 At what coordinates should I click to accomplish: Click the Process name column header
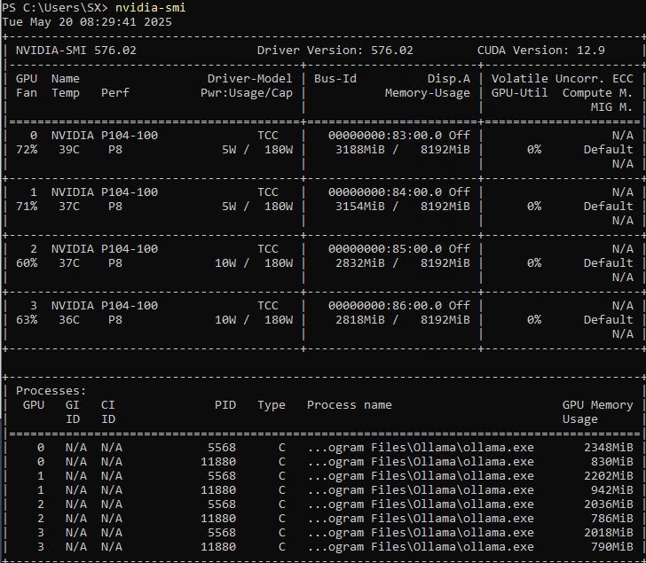point(349,405)
